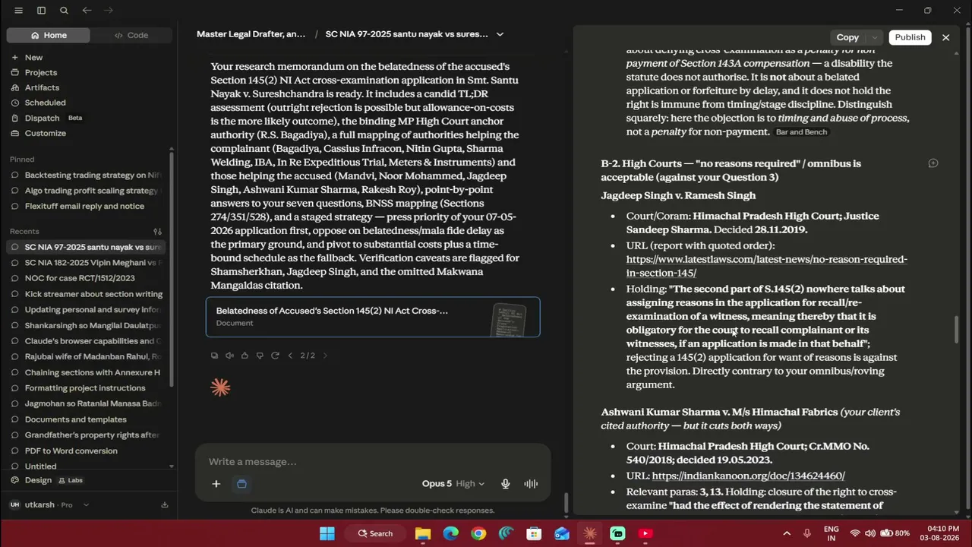The width and height of the screenshot is (972, 547).
Task: Open pinned chat Algo trading profit scaling
Action: pos(86,191)
